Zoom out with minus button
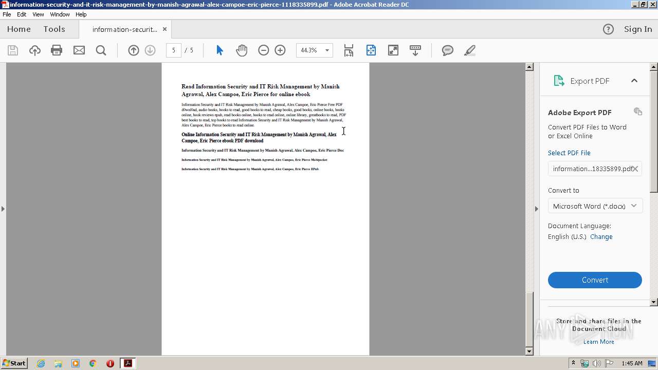The width and height of the screenshot is (658, 370). click(264, 50)
